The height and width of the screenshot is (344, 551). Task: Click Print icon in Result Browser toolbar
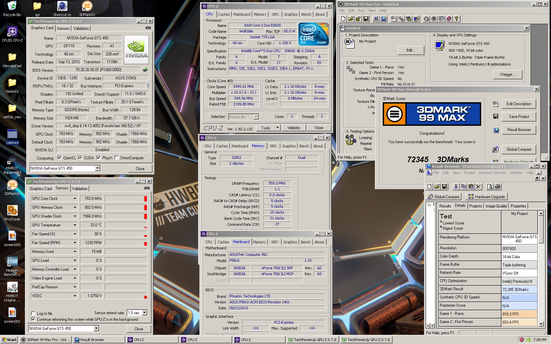(498, 186)
